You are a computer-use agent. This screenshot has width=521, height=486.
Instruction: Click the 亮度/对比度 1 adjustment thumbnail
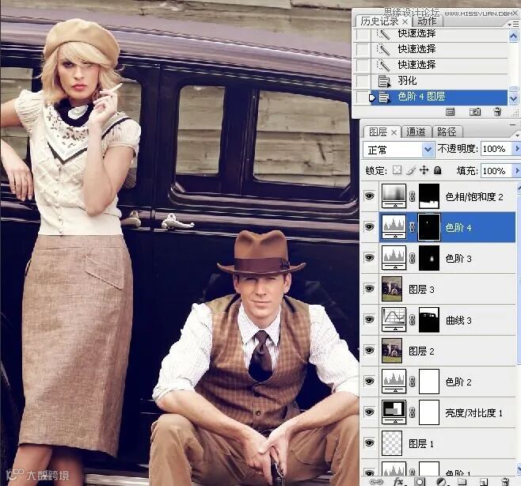(x=394, y=412)
